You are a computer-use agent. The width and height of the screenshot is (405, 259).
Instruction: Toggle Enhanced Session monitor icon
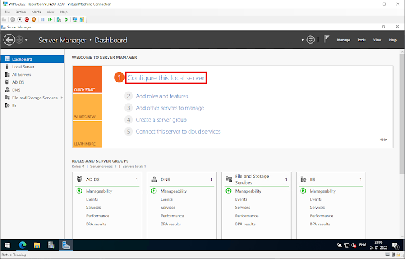[75, 20]
